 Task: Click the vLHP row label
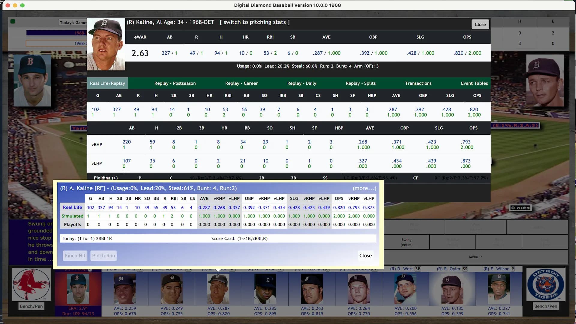(x=97, y=163)
